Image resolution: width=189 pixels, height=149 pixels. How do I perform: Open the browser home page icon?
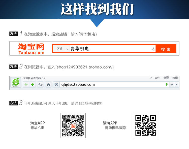(x=48, y=84)
